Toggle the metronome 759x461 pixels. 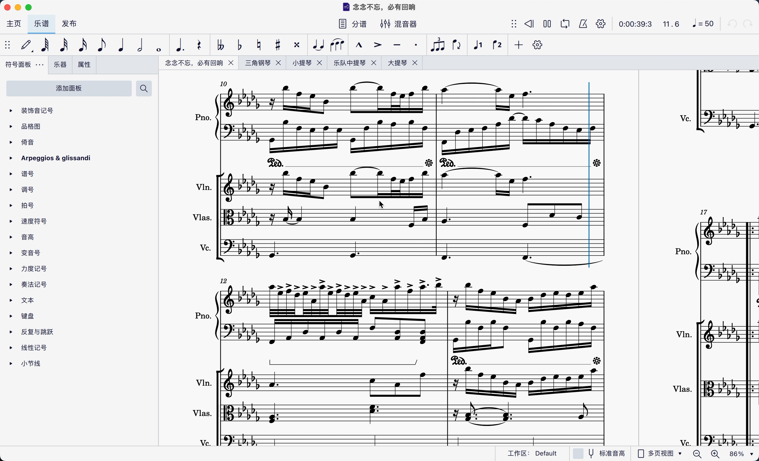pos(583,24)
